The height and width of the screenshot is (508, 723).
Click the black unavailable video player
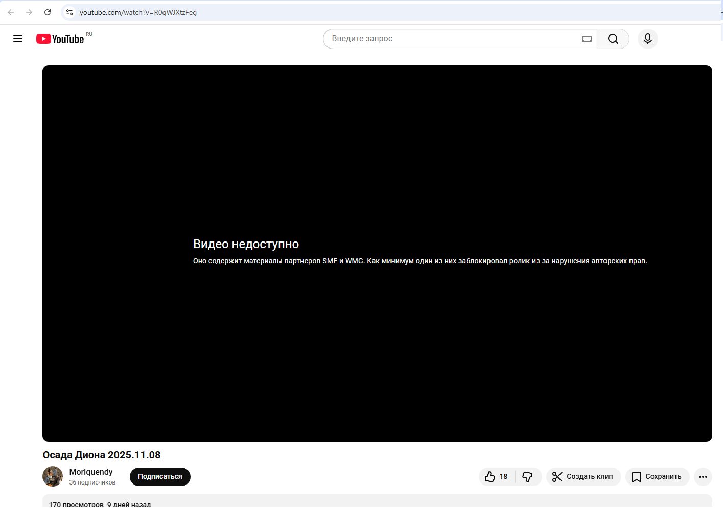tap(377, 253)
